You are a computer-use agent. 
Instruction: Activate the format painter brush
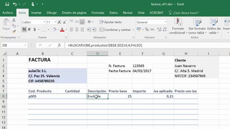click(14, 32)
